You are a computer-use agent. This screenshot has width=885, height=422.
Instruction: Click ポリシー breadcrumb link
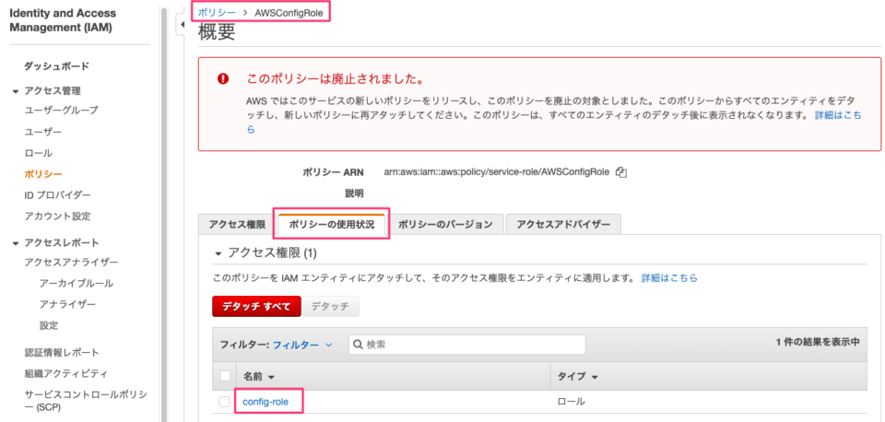pyautogui.click(x=217, y=12)
